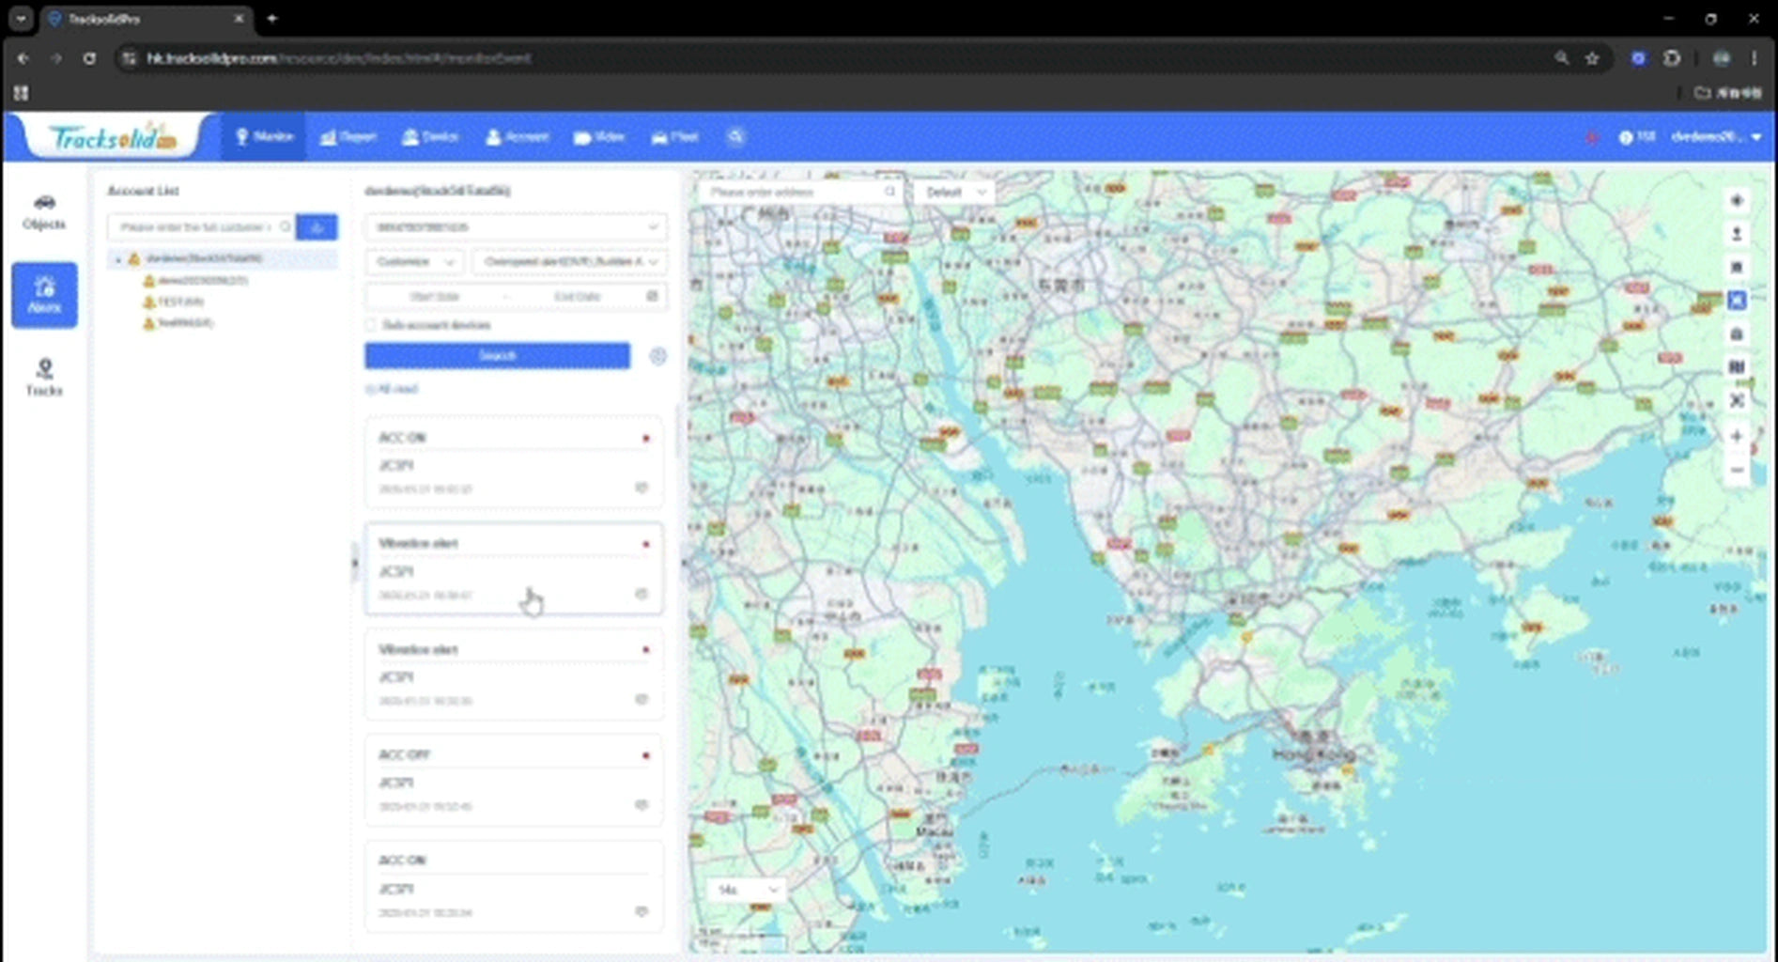Open the Default map type dropdown
The image size is (1778, 962).
pyautogui.click(x=954, y=192)
